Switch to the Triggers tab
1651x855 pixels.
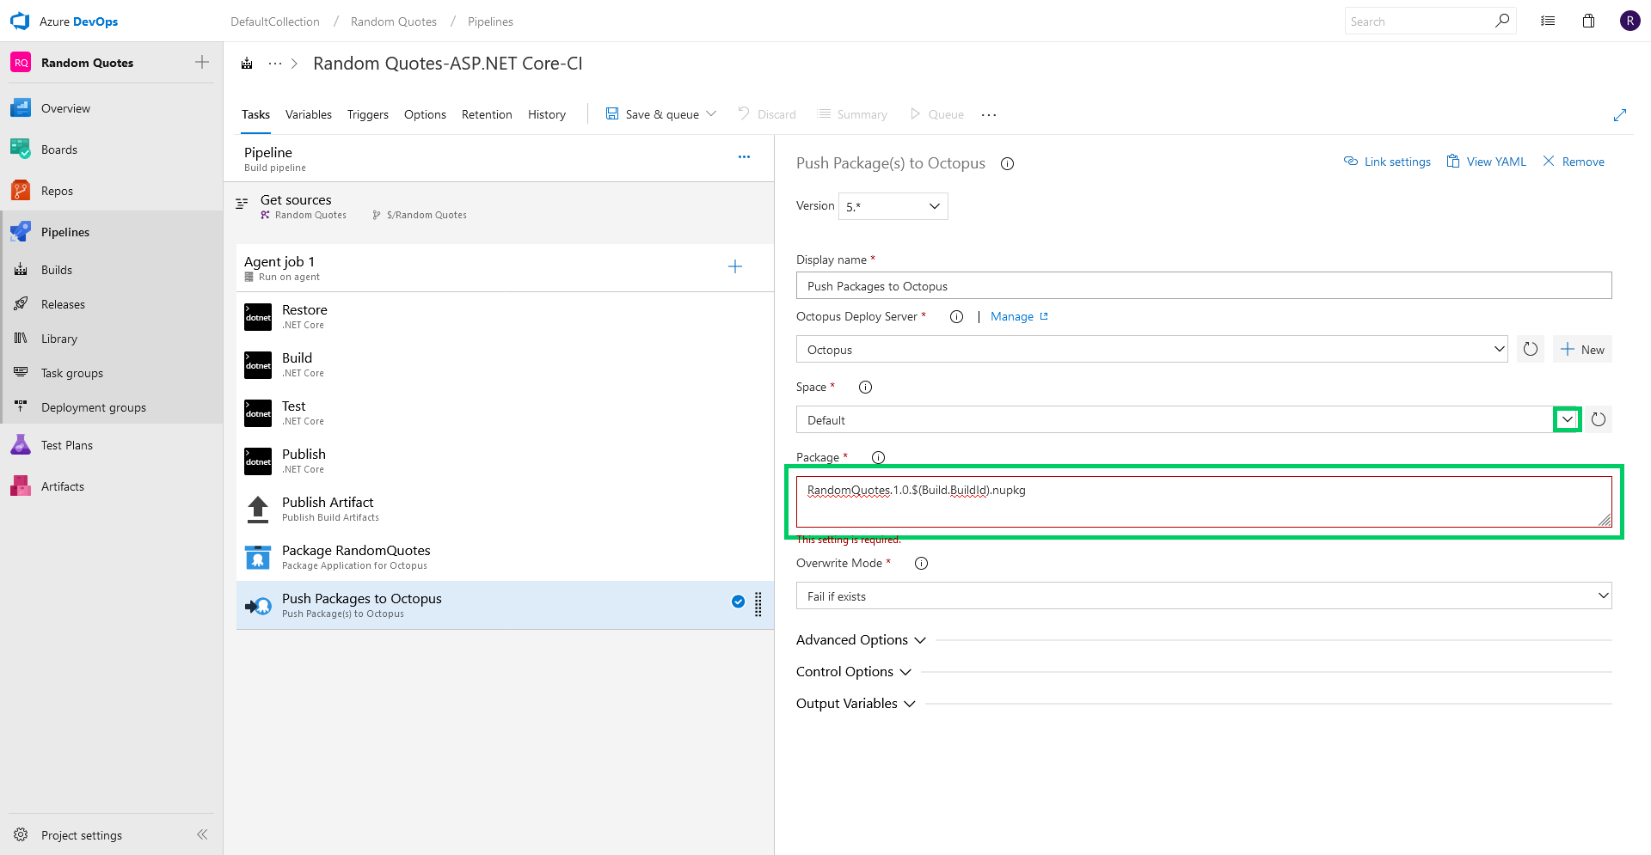click(x=368, y=114)
